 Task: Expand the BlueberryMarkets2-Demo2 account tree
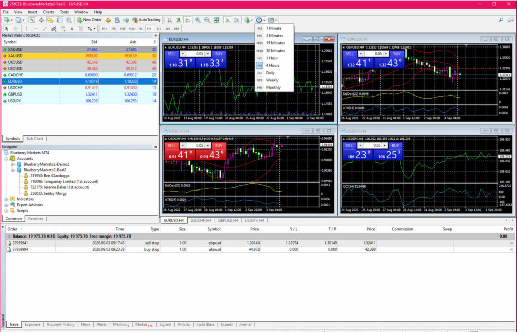(x=13, y=164)
